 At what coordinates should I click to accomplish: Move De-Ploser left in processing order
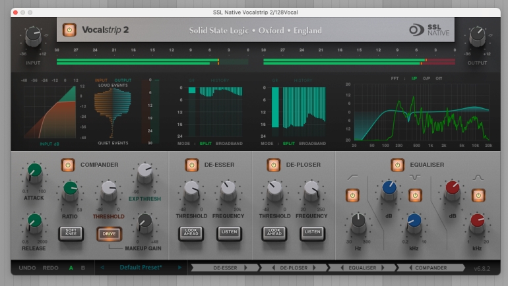[x=273, y=268]
